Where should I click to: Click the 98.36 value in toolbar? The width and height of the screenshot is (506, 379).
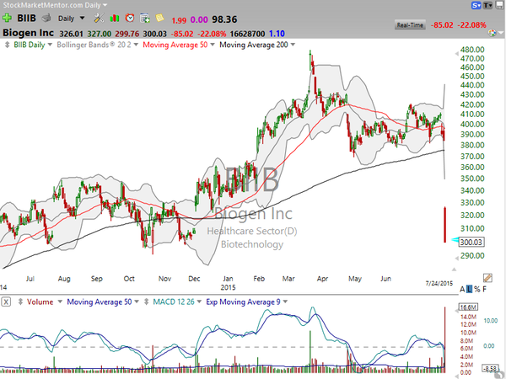(224, 19)
